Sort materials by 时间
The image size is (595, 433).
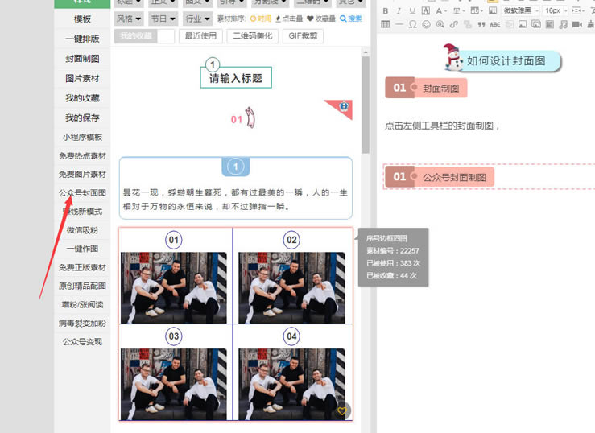point(260,19)
